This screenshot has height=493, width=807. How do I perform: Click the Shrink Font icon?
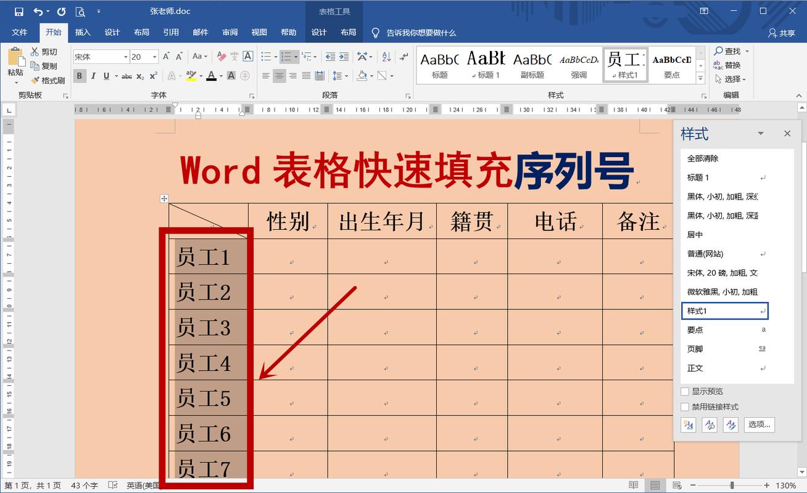[179, 57]
